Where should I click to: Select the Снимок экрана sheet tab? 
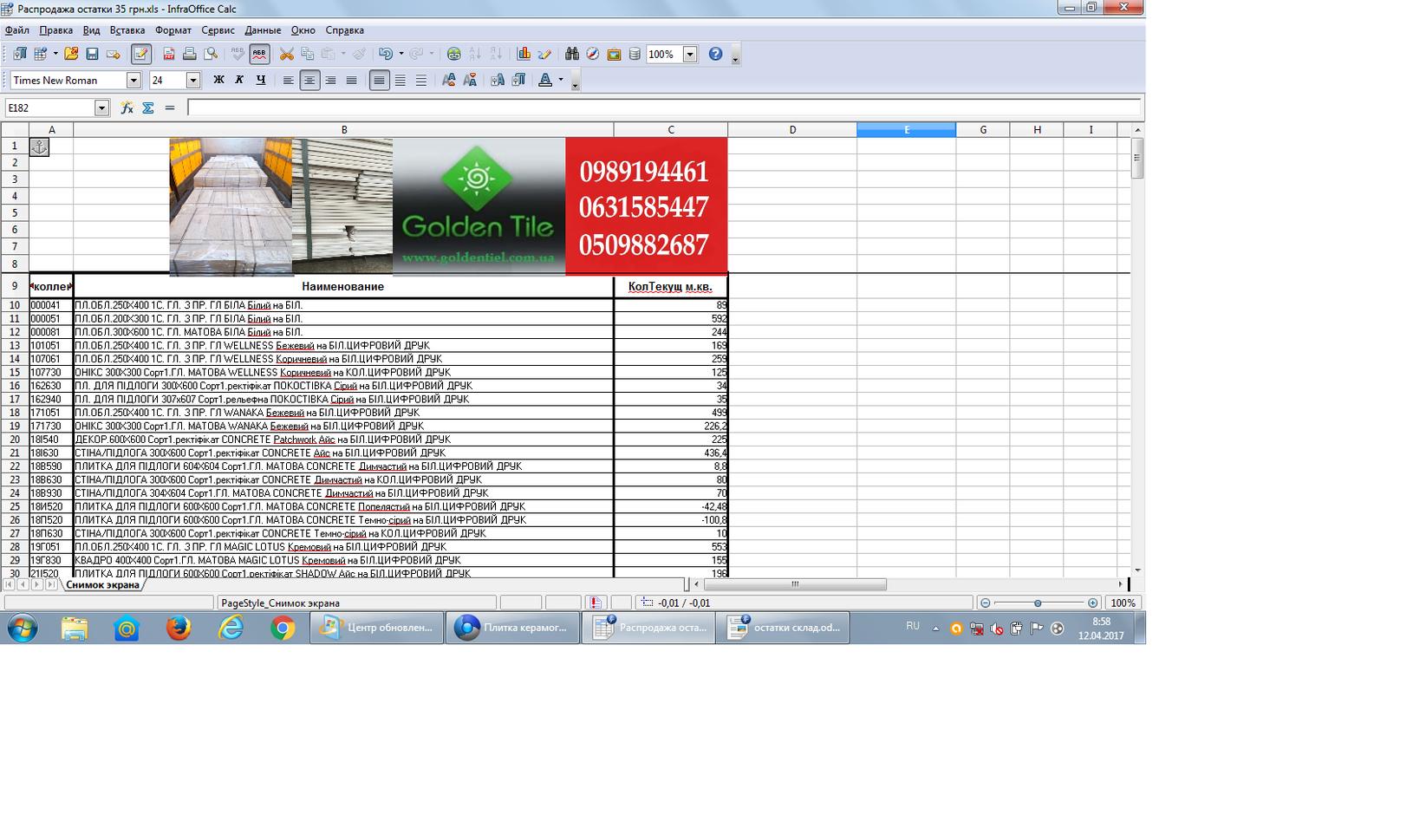point(102,585)
